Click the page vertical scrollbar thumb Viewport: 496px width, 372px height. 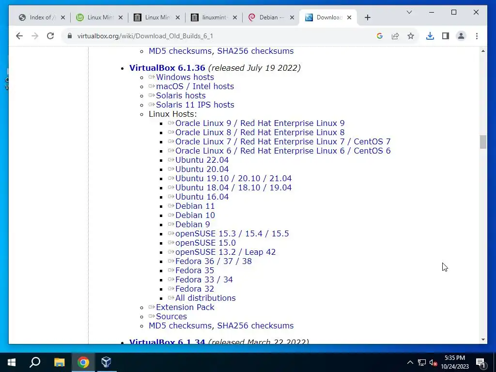pyautogui.click(x=483, y=142)
